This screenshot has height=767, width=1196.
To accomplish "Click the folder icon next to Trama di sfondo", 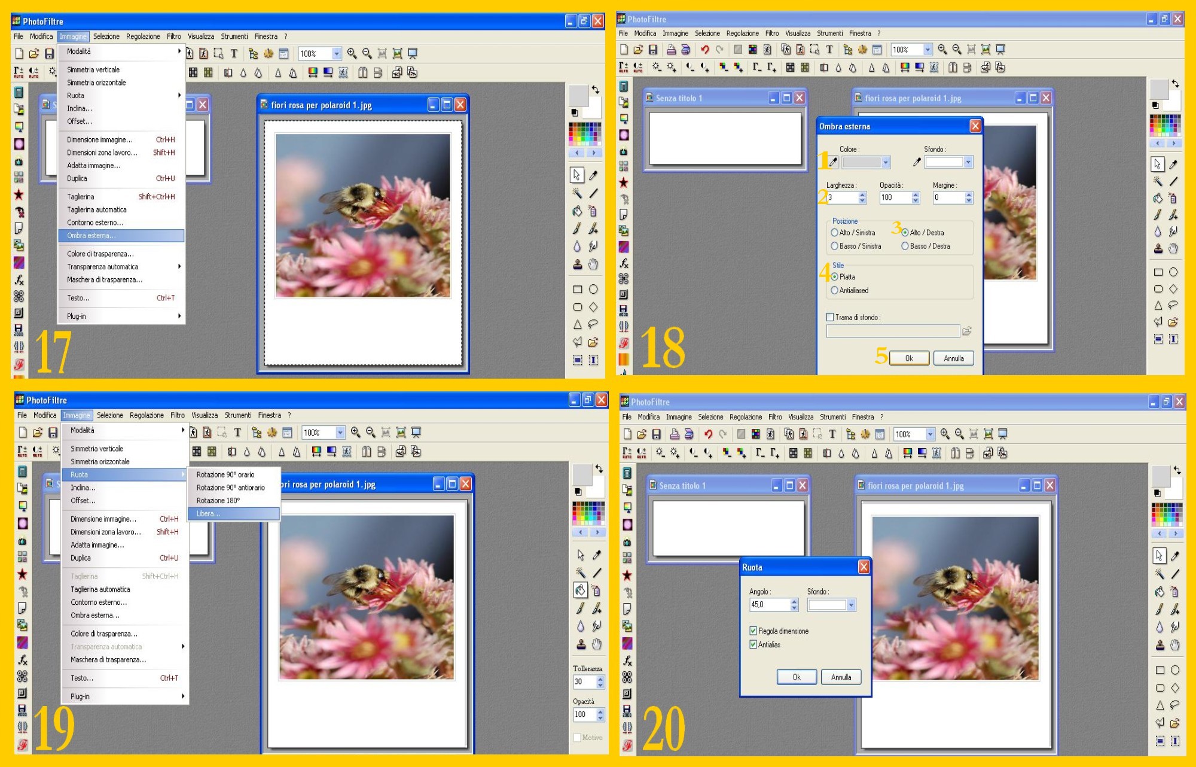I will click(x=967, y=331).
